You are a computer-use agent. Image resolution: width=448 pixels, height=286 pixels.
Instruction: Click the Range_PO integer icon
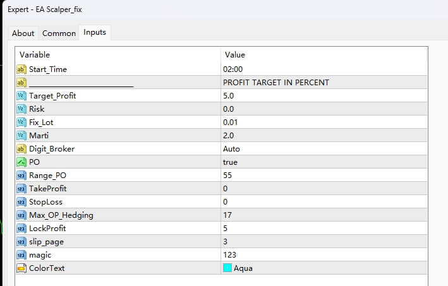(21, 175)
